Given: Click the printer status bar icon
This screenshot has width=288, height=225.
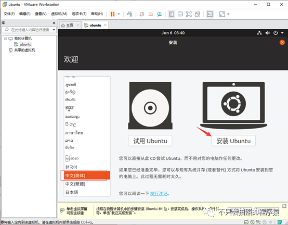Looking at the screenshot, I should pyautogui.click(x=264, y=222).
